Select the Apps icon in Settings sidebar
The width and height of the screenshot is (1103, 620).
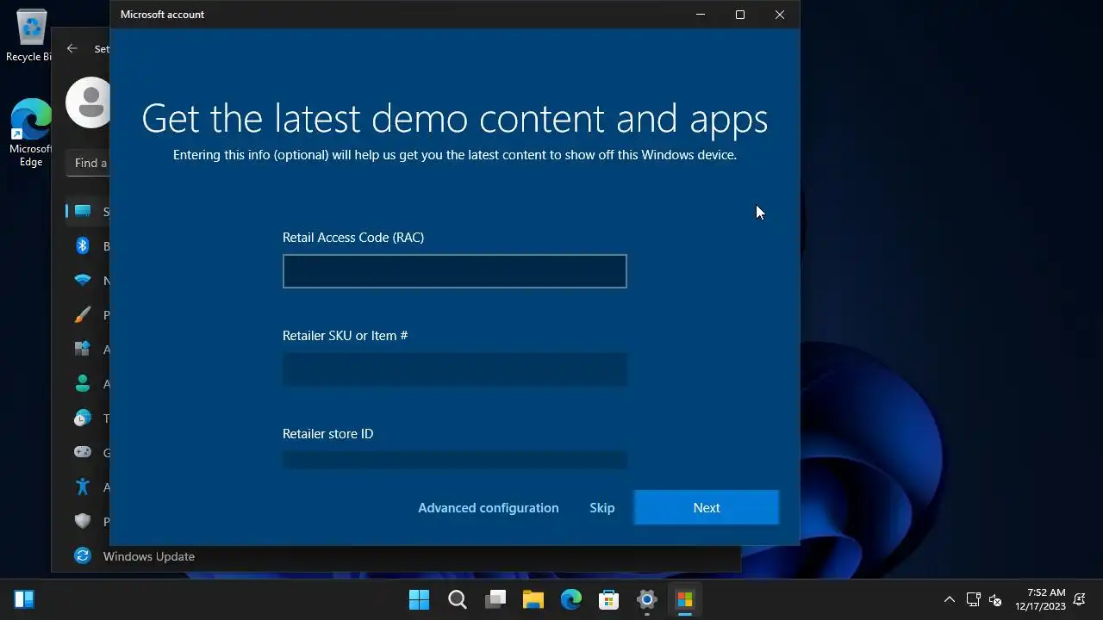click(83, 349)
